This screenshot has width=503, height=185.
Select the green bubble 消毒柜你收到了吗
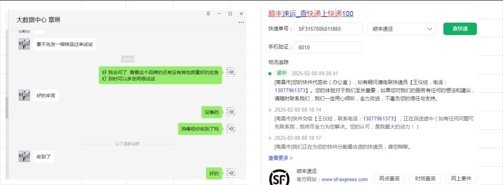pos(200,129)
